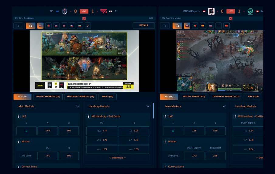Open OPPONENT MARKETS (17) tab
The height and width of the screenshot is (174, 275).
click(226, 97)
